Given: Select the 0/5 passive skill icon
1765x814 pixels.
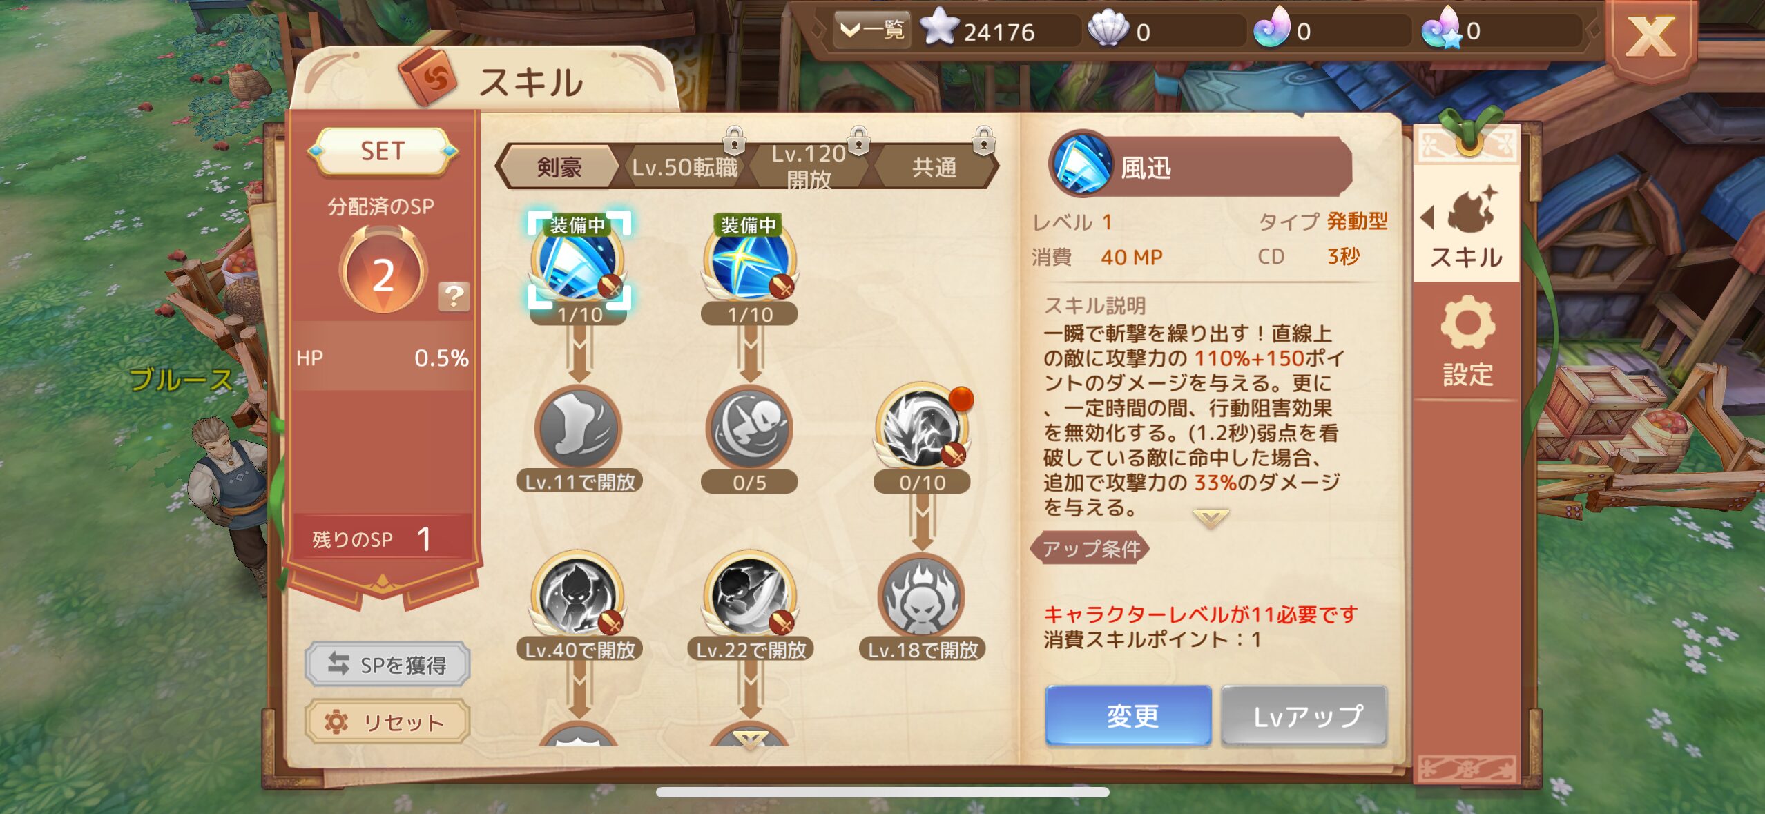Looking at the screenshot, I should [x=749, y=428].
